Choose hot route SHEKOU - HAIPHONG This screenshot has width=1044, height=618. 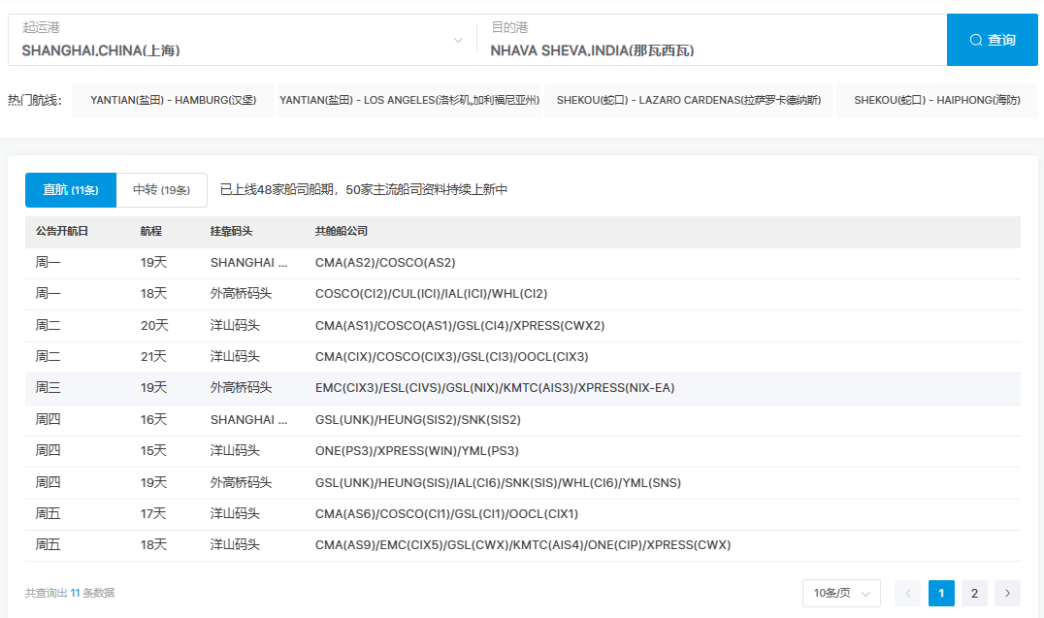point(936,100)
